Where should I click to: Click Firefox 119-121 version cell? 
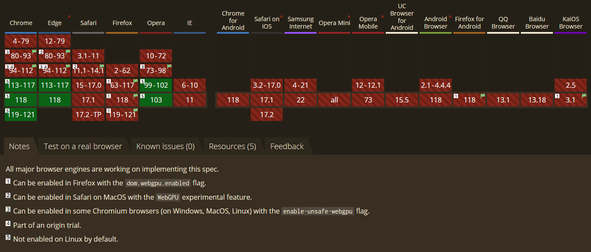pos(122,115)
